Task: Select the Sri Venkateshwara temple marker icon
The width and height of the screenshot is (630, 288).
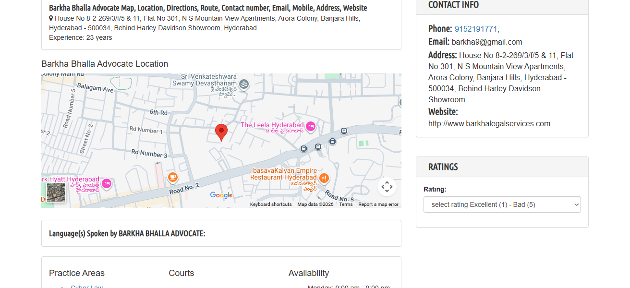Action: coord(244,84)
